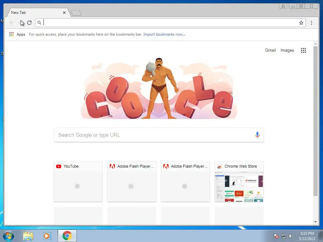323x242 pixels.
Task: Open the Import bookmarks now link
Action: coord(164,34)
